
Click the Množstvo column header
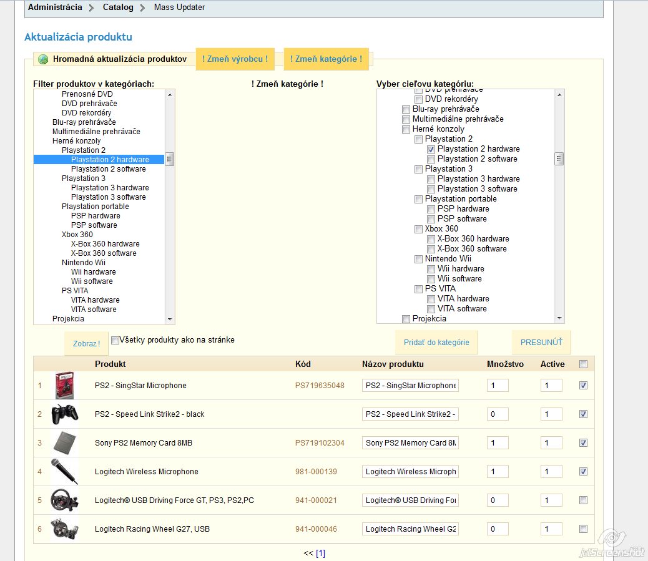pyautogui.click(x=505, y=364)
